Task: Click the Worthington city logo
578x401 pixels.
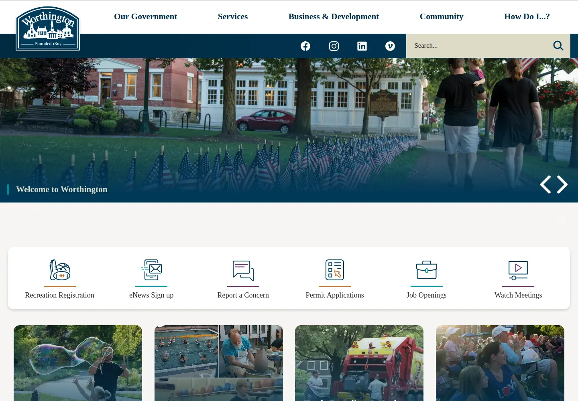Action: tap(48, 28)
